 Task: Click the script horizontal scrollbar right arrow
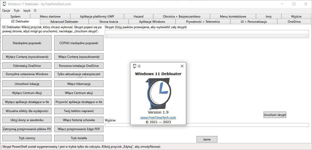(307, 35)
